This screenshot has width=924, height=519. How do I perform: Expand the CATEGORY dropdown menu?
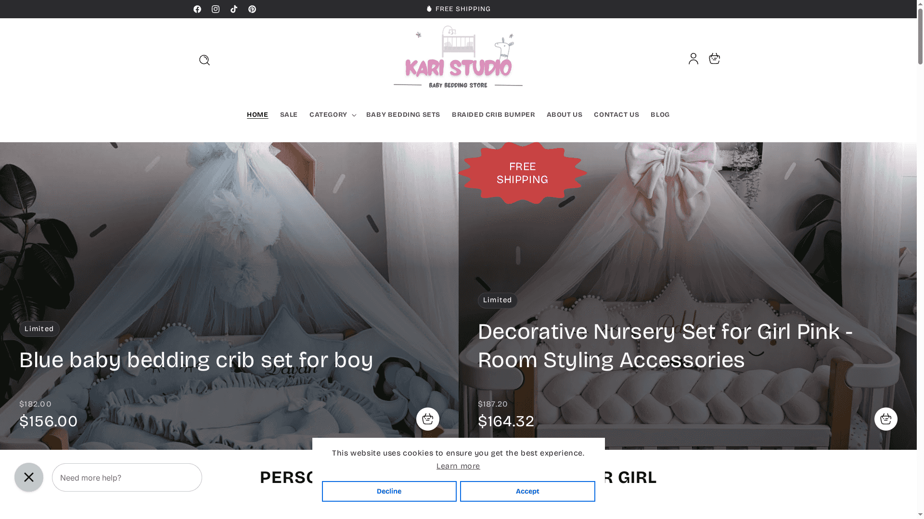click(332, 114)
